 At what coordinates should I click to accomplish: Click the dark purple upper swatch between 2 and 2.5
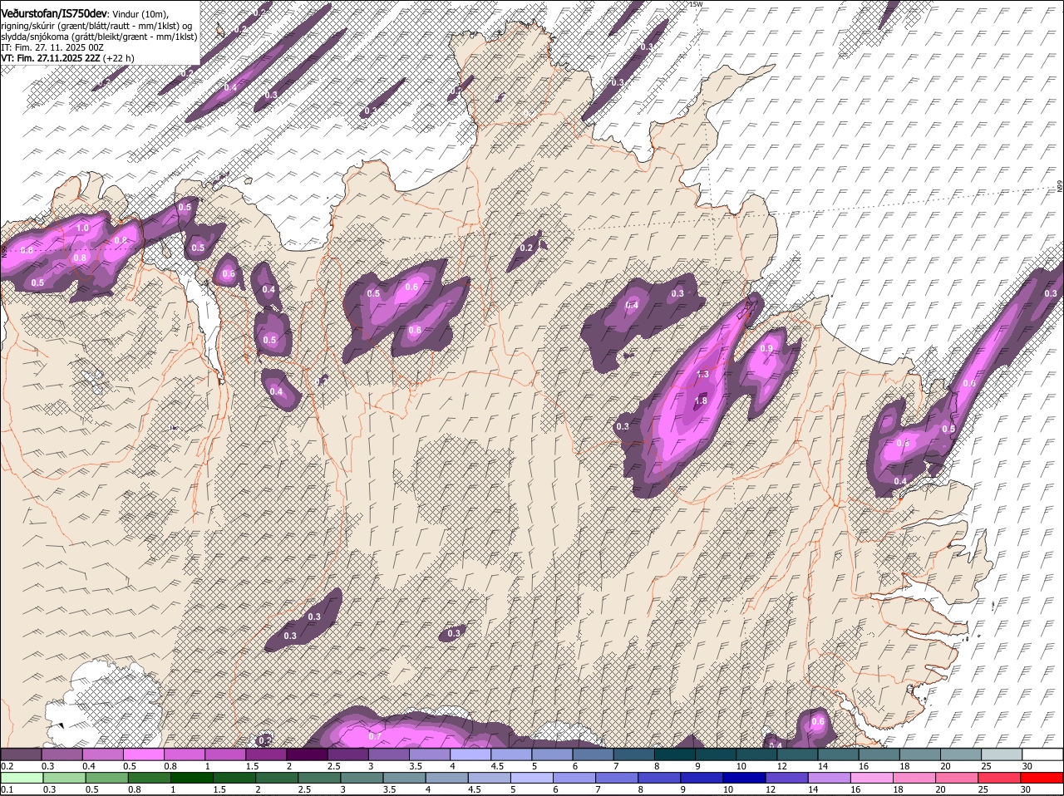click(x=308, y=754)
